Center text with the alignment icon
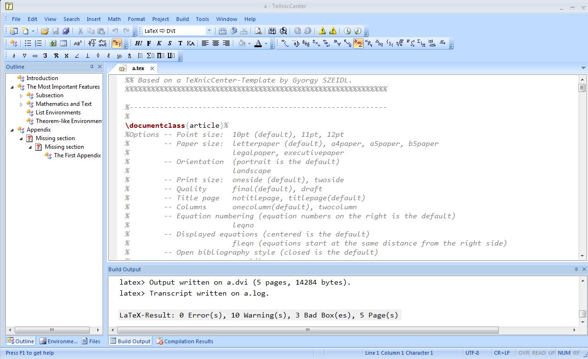588x359 pixels. (215, 43)
